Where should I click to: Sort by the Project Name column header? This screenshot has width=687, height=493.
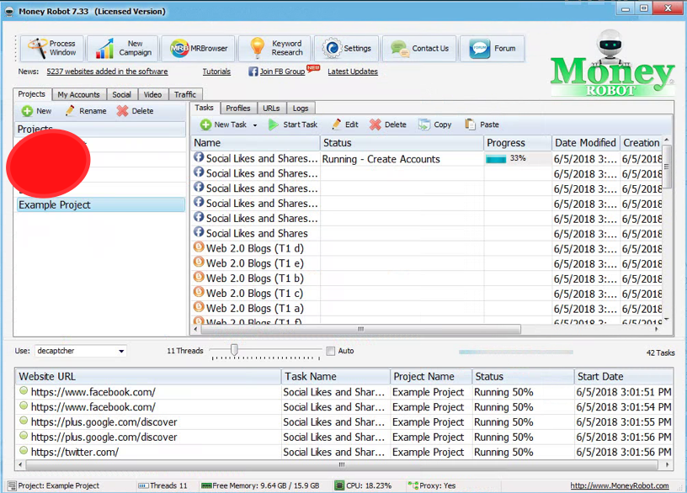431,377
